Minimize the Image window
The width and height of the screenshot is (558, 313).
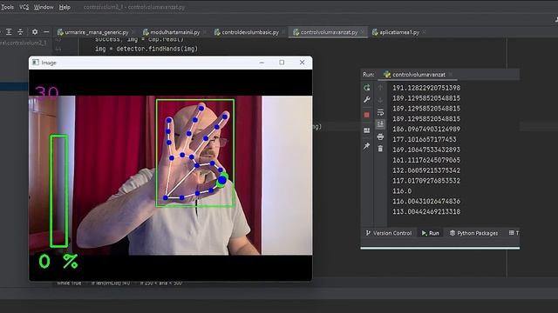click(x=262, y=63)
